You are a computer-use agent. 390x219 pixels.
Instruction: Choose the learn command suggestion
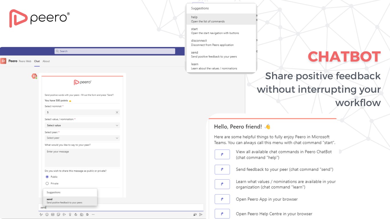(221, 66)
